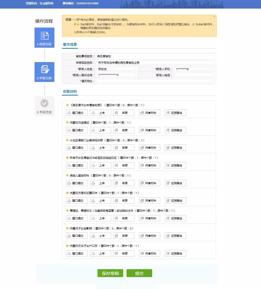Click 窗口提交 for 夫妻双方结婚证
Image resolution: width=261 pixels, height=289 pixels.
point(77,130)
